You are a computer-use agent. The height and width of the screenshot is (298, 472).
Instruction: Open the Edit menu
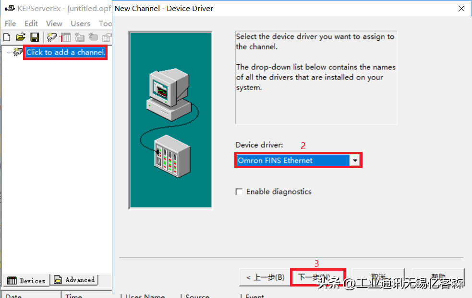click(31, 23)
